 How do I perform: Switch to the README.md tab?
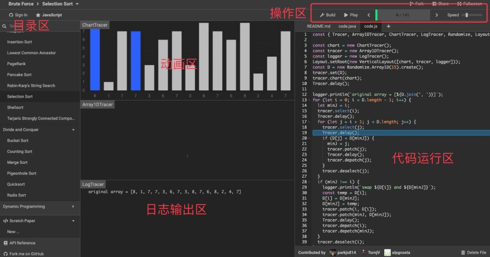click(318, 26)
